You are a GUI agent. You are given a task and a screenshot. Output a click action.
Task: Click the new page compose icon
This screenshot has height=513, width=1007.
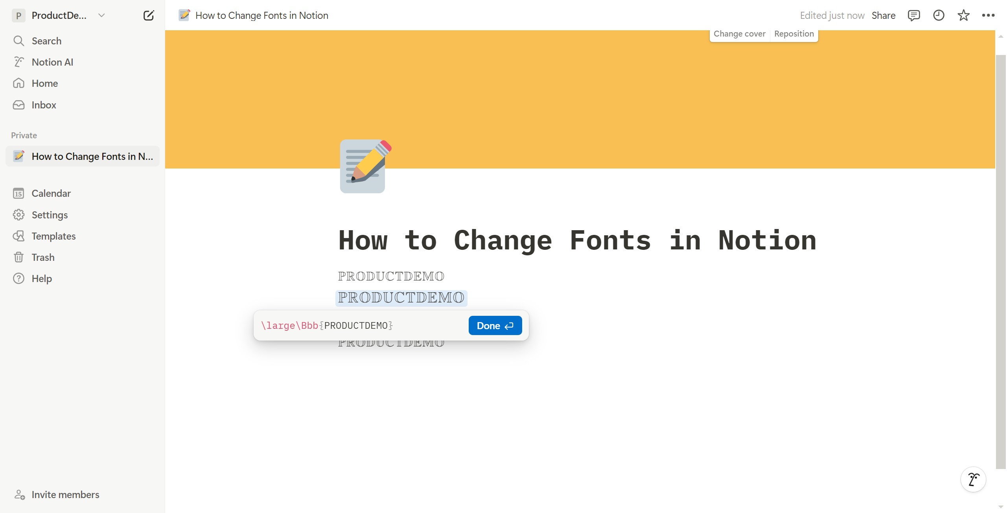pyautogui.click(x=149, y=15)
